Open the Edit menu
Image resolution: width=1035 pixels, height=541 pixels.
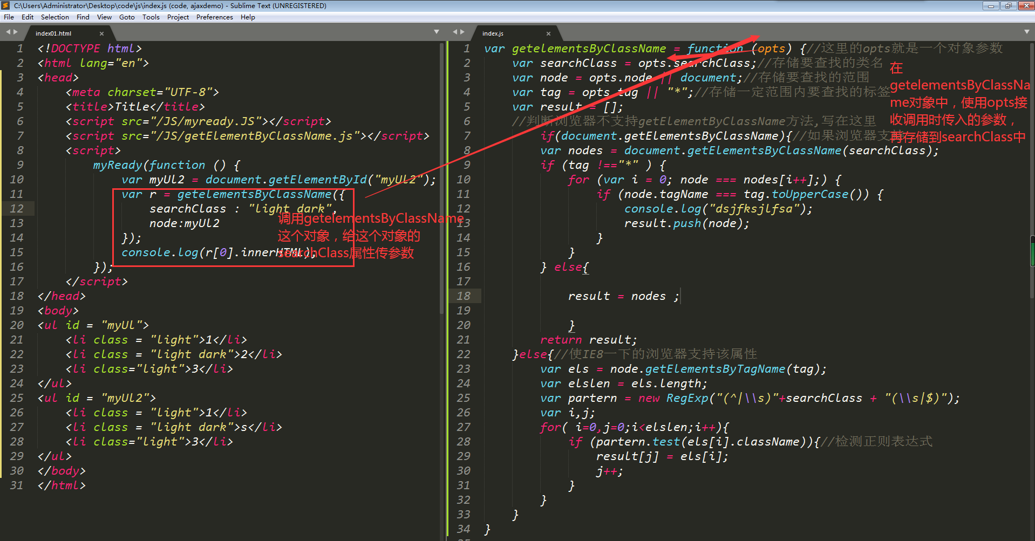point(28,17)
